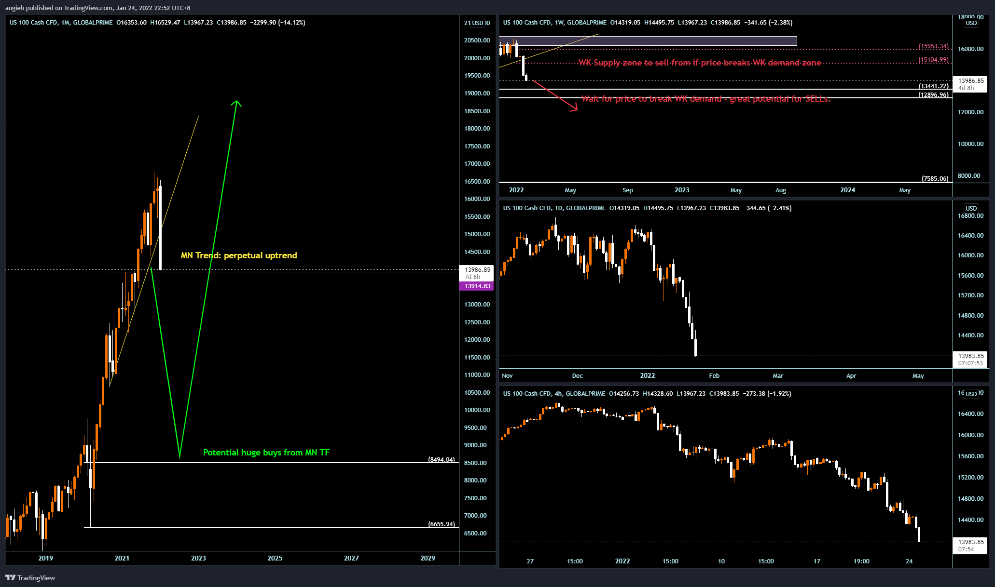Click 20000.00 on monthly price scale
Image resolution: width=995 pixels, height=587 pixels.
pyautogui.click(x=477, y=58)
